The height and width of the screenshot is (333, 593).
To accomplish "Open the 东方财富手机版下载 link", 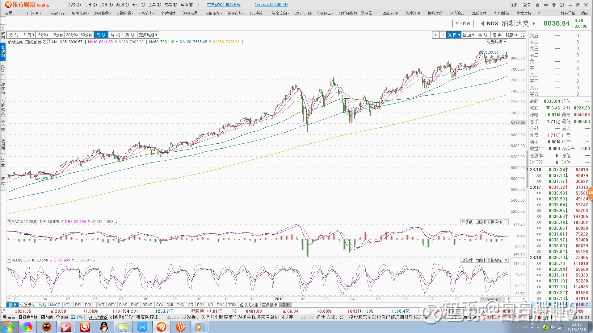I will click(x=224, y=5).
